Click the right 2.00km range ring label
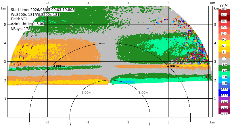 coord(145,92)
